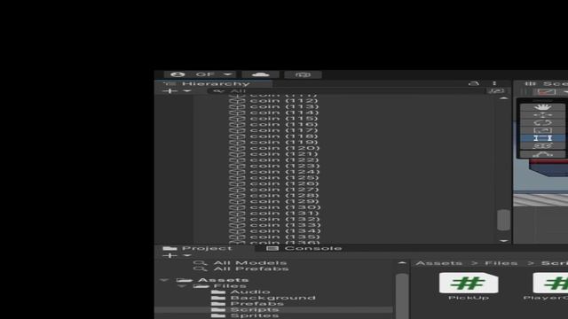Viewport: 568px width, 319px height.
Task: Click the prefab cube icon of coin (122)
Action: [x=237, y=160]
